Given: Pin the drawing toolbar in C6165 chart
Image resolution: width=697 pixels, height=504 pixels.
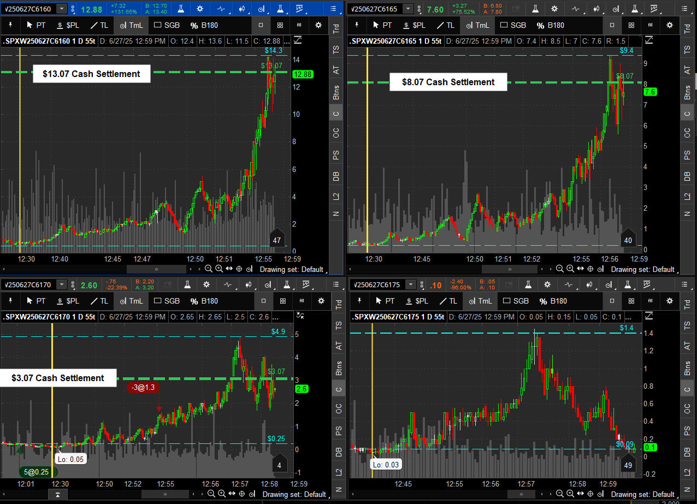Looking at the screenshot, I should coord(357,25).
